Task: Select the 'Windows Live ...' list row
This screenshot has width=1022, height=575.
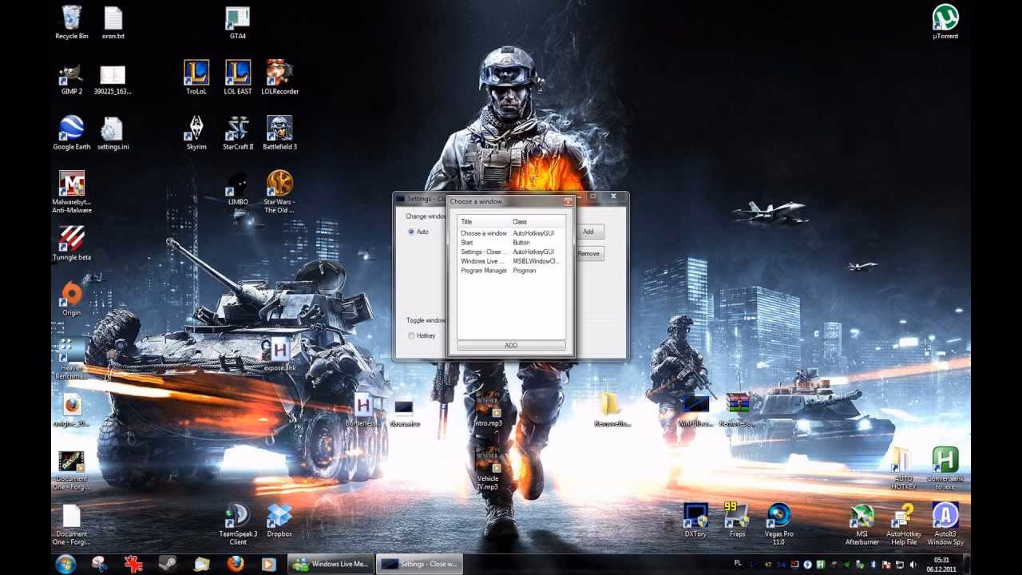Action: coord(511,261)
